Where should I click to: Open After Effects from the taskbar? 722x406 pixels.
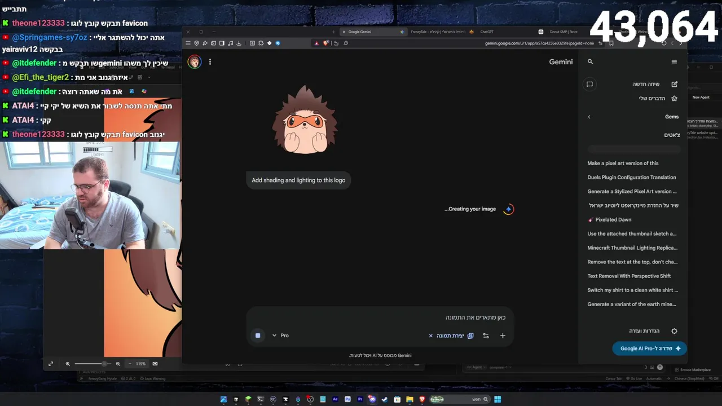335,399
